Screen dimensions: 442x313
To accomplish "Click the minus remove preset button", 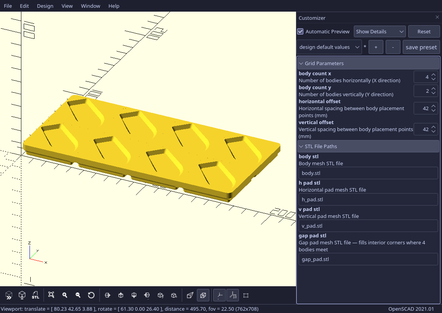I will [x=393, y=47].
